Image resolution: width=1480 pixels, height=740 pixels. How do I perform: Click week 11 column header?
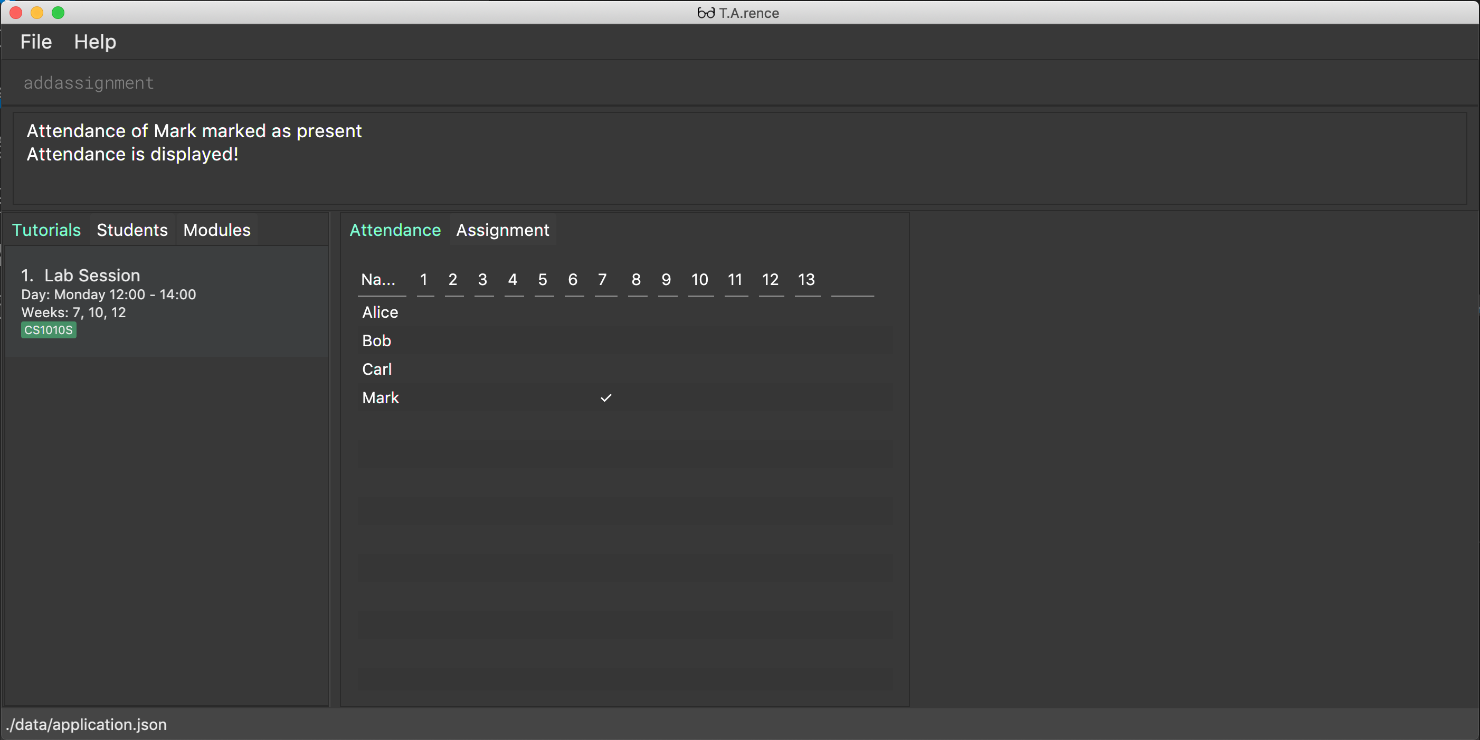735,280
